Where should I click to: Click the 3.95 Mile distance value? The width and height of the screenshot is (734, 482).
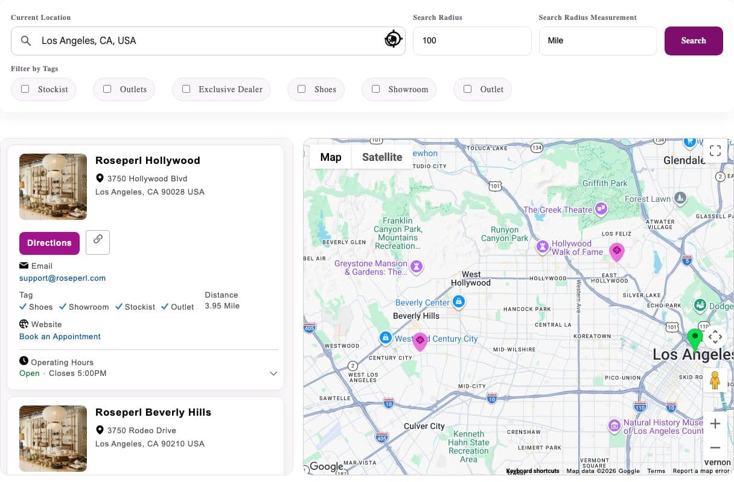[222, 306]
